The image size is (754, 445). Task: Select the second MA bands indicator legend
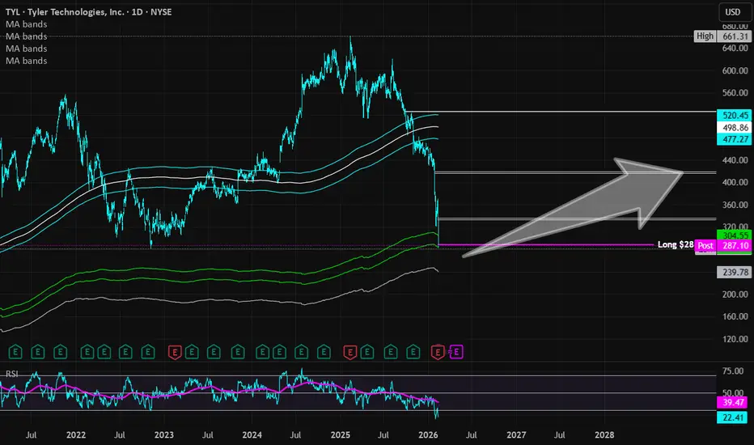(x=27, y=36)
